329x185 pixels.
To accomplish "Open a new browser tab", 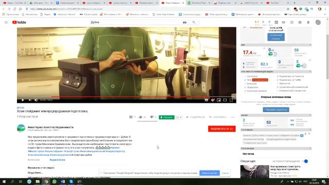I will 295,3.
